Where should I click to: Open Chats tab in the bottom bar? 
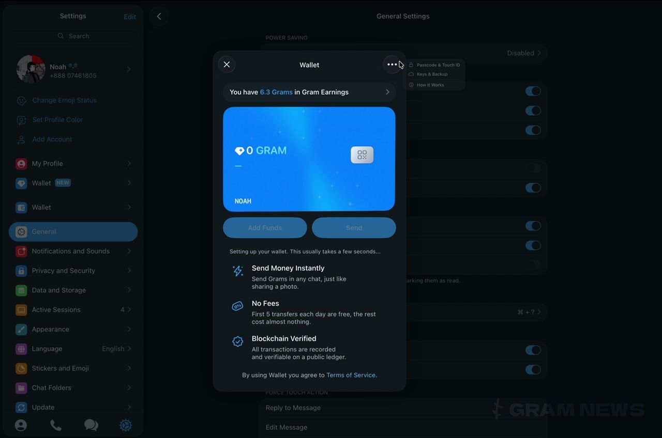tap(91, 425)
